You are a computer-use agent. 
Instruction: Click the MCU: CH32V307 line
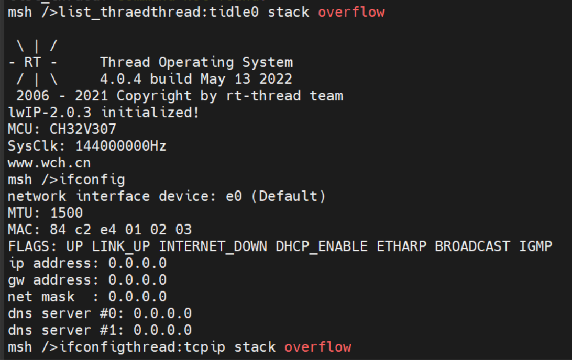click(62, 130)
